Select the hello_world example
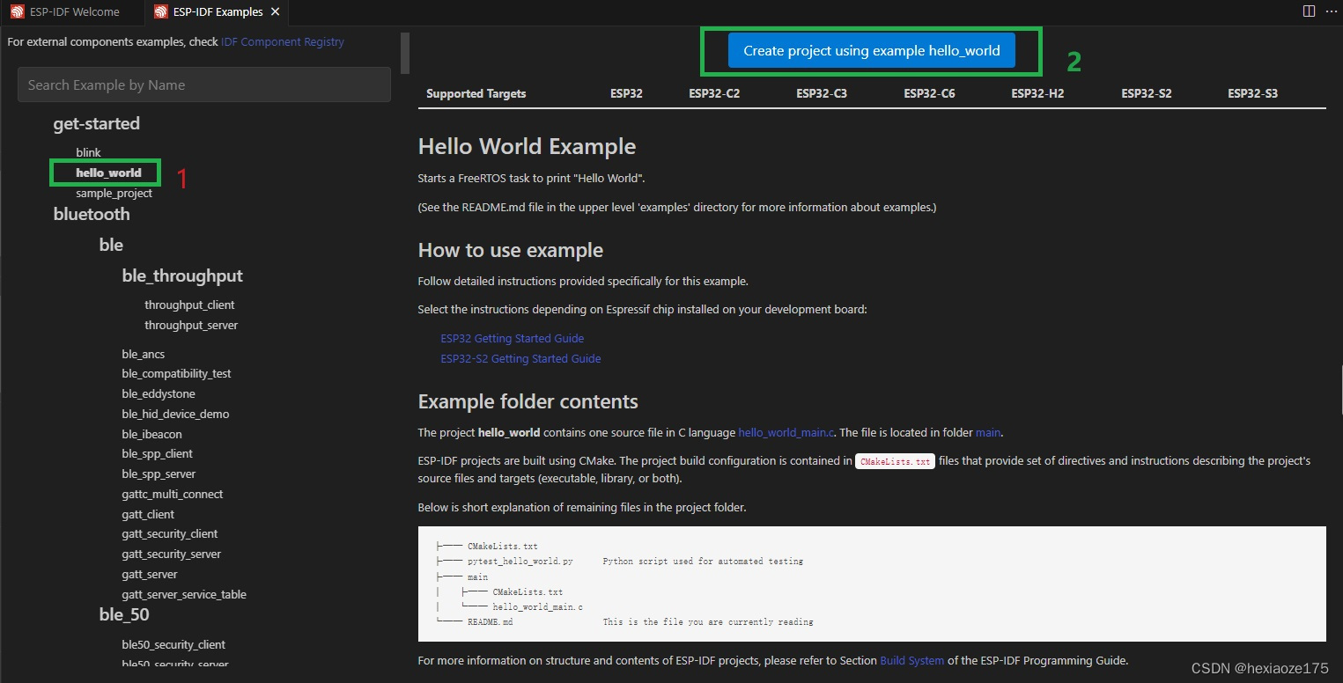Viewport: 1343px width, 683px height. point(108,173)
